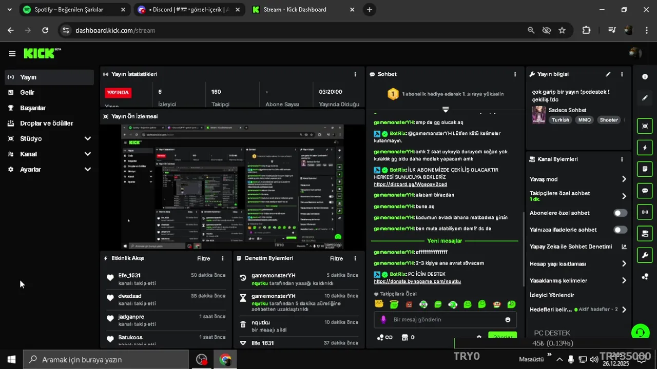Click the green broadcast signal widget icon

pyautogui.click(x=645, y=212)
